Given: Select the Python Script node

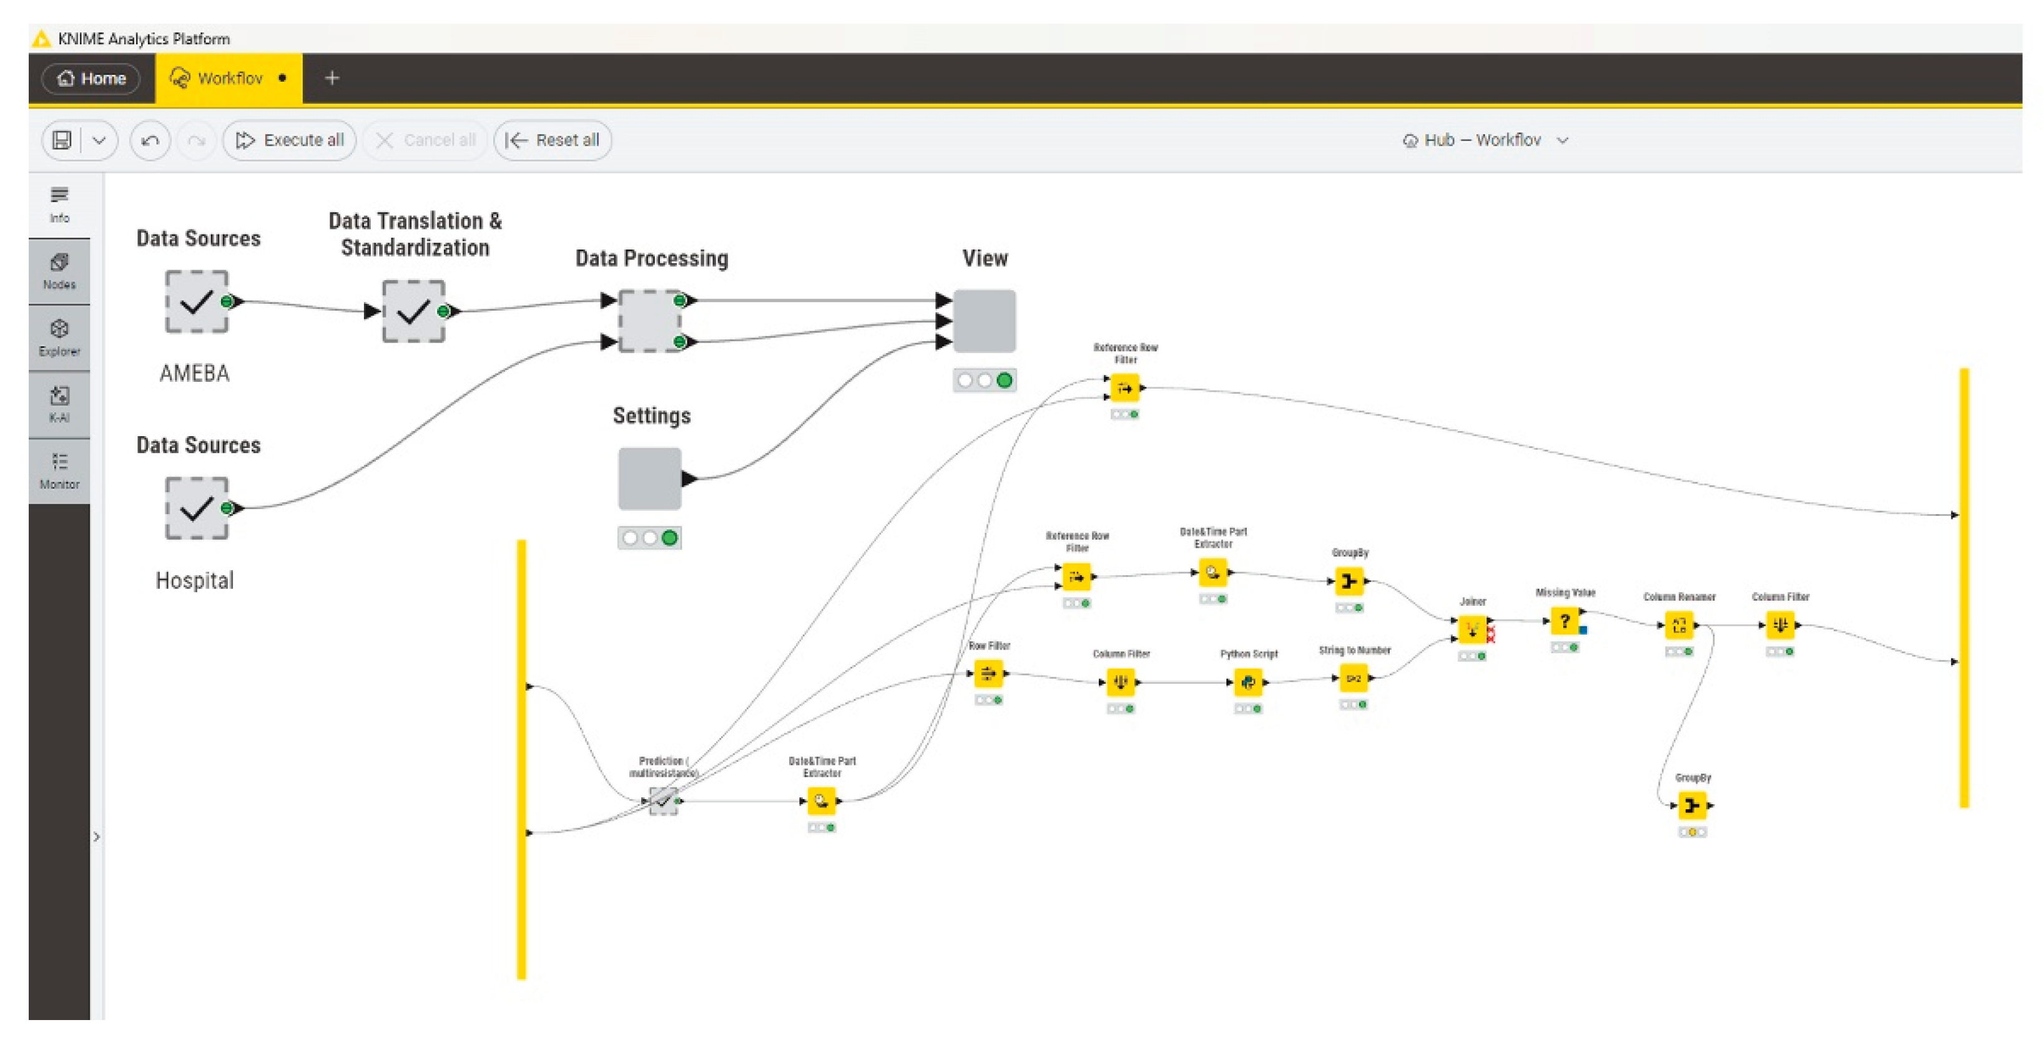Looking at the screenshot, I should (x=1247, y=681).
